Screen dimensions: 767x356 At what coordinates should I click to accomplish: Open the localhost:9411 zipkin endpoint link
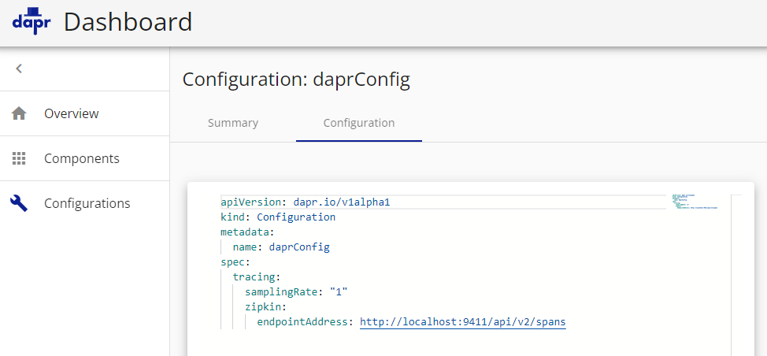click(462, 321)
